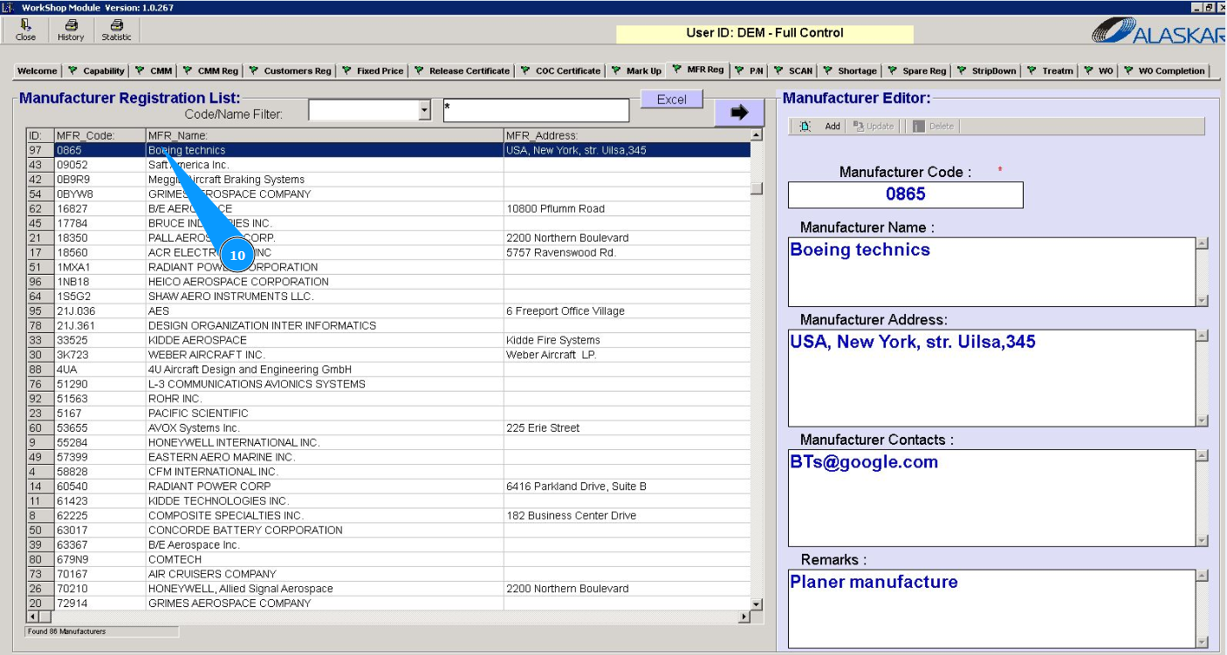Select the MFR Reg tab
The image size is (1227, 655).
point(697,69)
